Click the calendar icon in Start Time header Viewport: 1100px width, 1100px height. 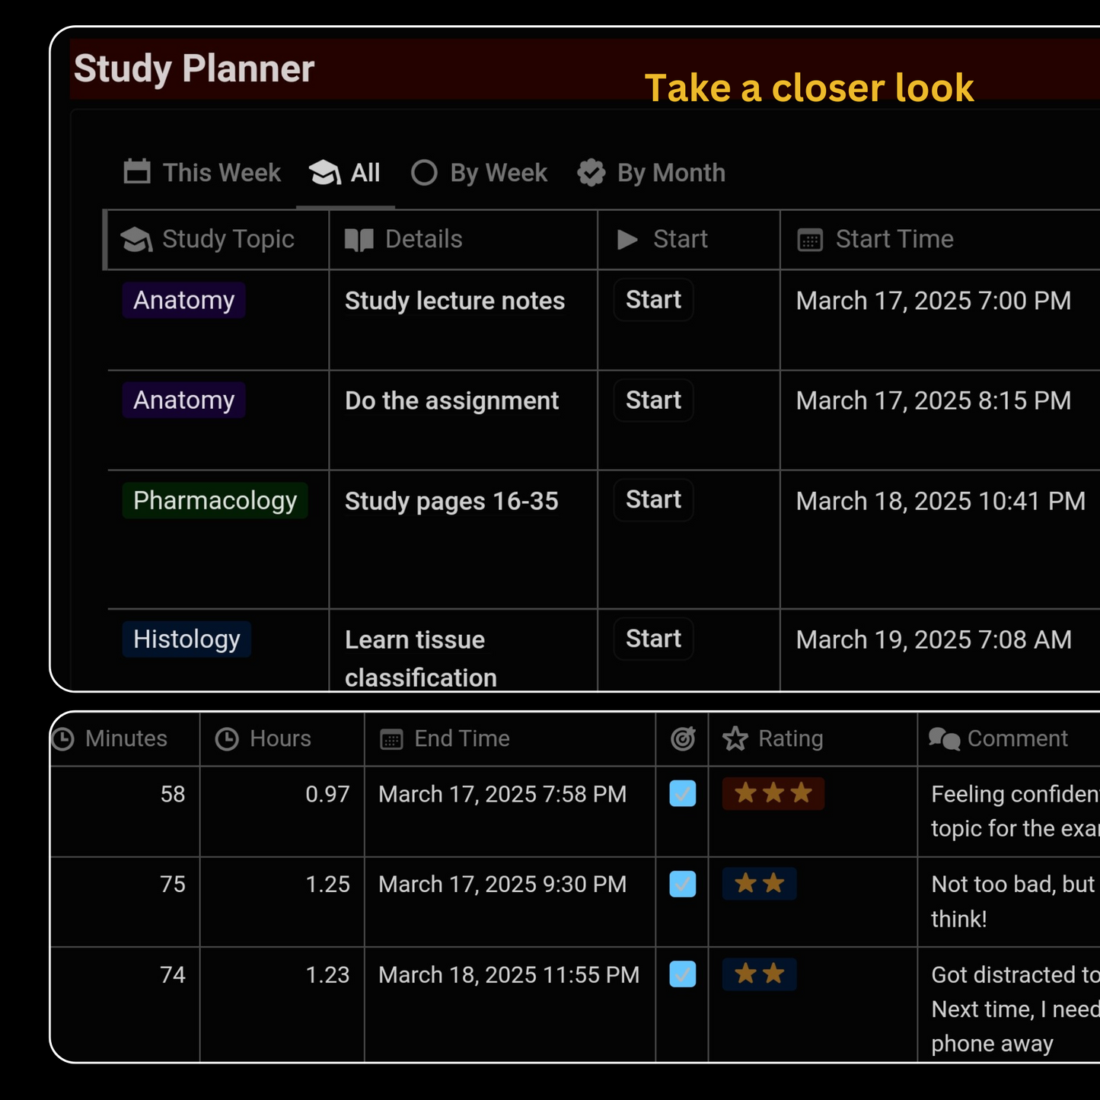coord(810,241)
